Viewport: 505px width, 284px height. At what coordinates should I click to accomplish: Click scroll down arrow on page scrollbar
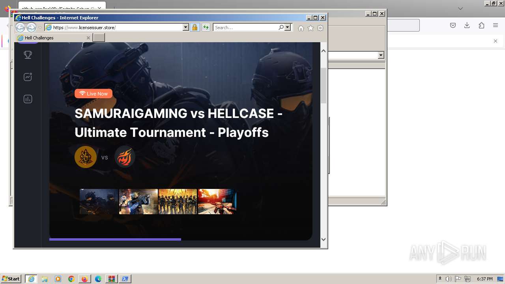point(324,239)
